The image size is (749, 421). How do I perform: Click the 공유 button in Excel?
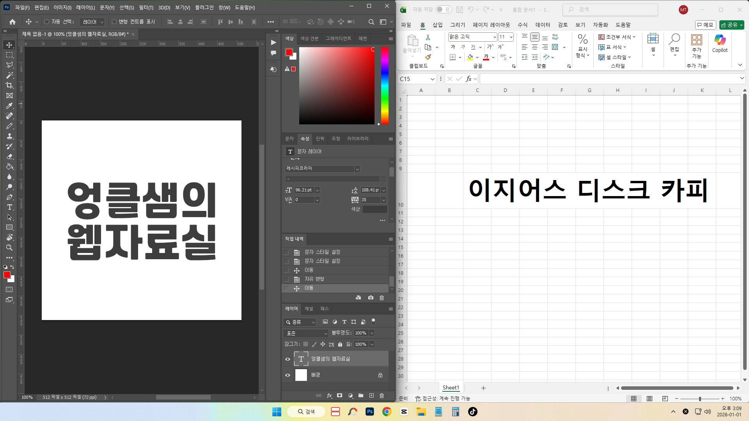pos(731,25)
